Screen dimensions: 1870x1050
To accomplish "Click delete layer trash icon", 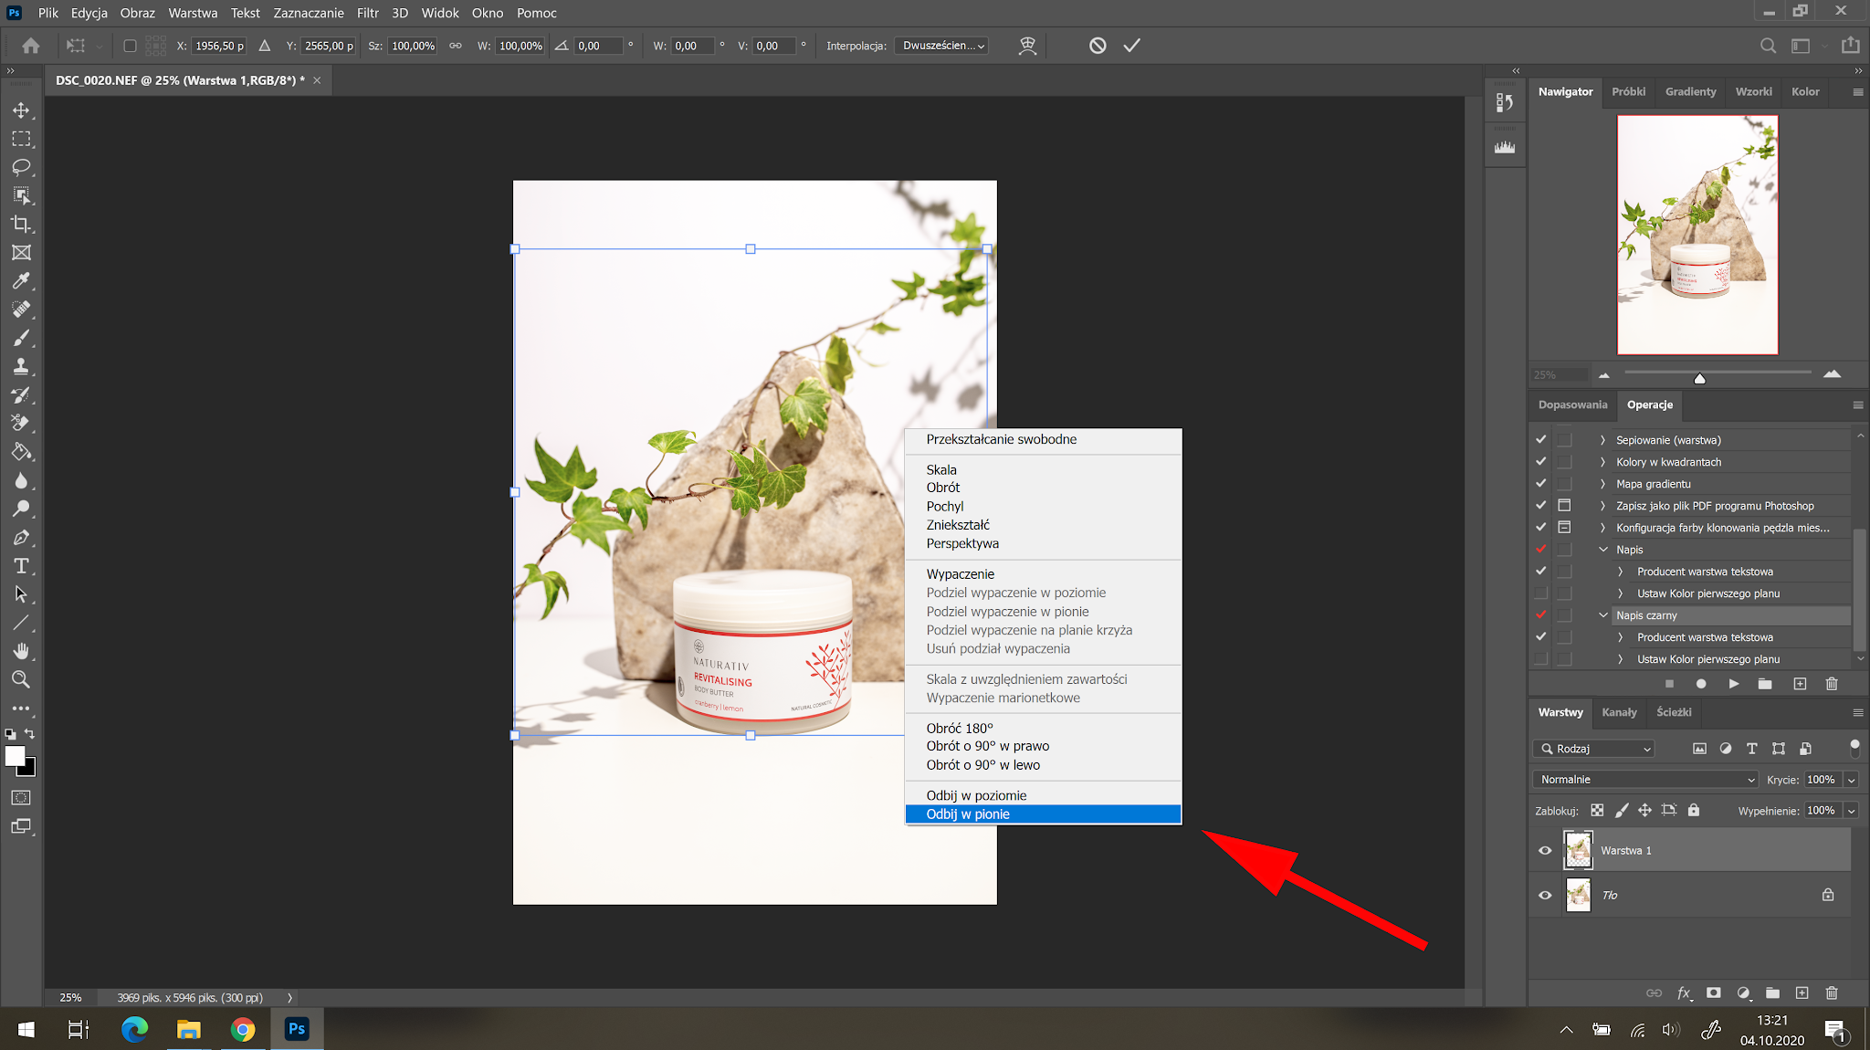I will pyautogui.click(x=1831, y=993).
